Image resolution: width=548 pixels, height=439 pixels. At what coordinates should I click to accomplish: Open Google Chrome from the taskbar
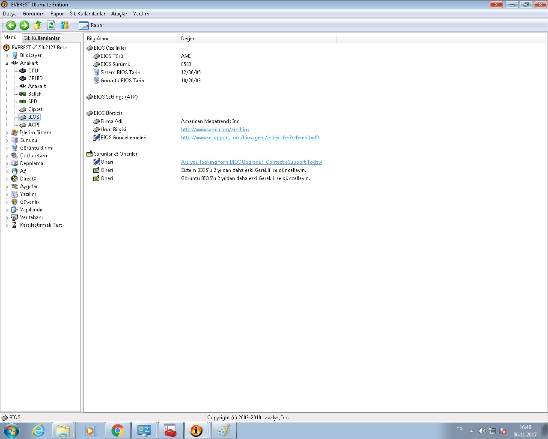coord(117,430)
